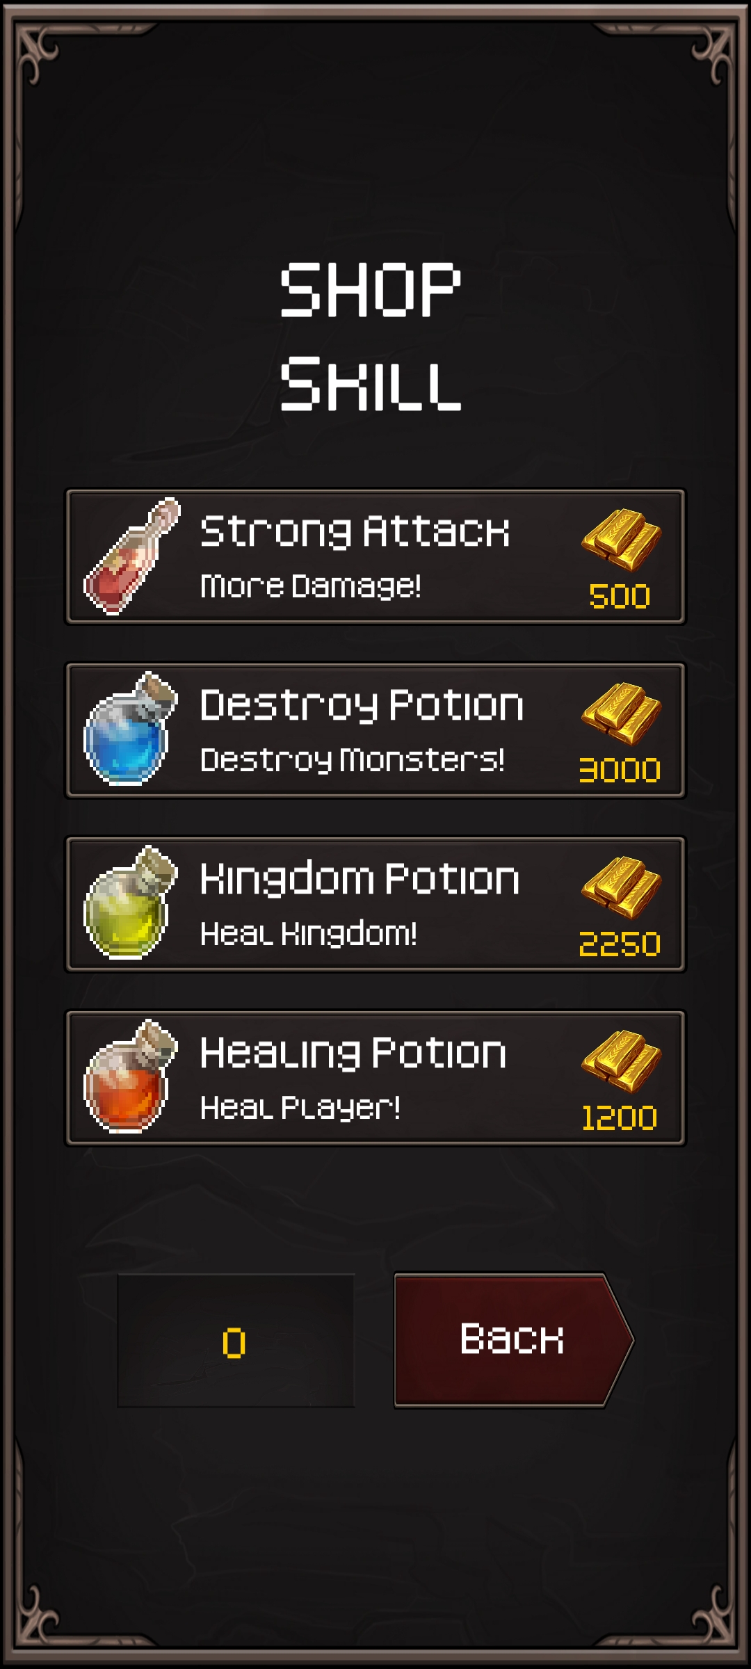The height and width of the screenshot is (1669, 751).
Task: Click the Shop Skill heading
Action: point(371,337)
